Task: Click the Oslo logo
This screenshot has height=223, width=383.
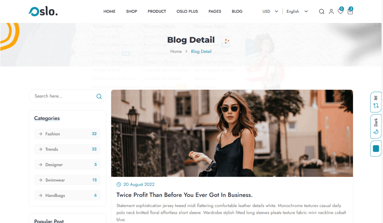Action: [43, 11]
